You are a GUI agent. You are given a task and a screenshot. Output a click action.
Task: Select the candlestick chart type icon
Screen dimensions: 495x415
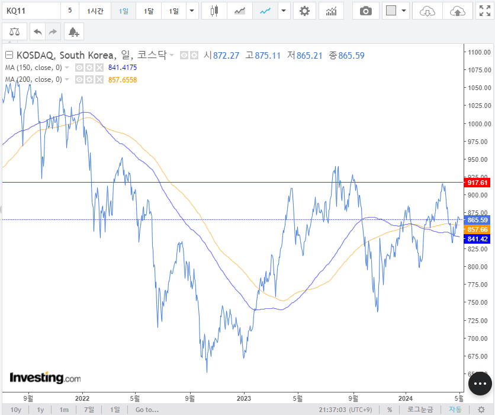(214, 11)
